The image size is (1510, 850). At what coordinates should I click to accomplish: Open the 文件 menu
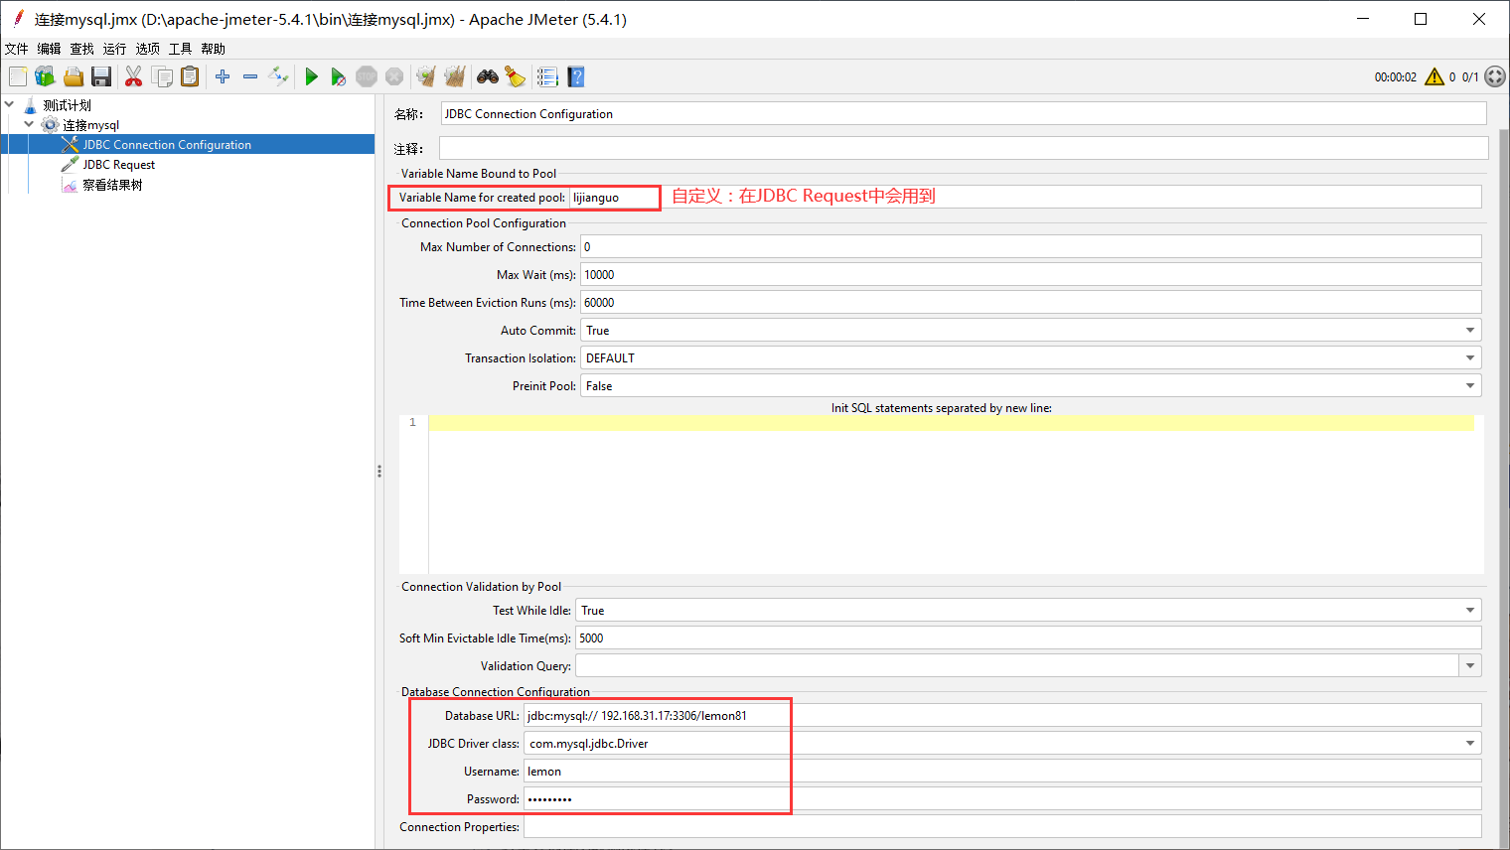17,49
